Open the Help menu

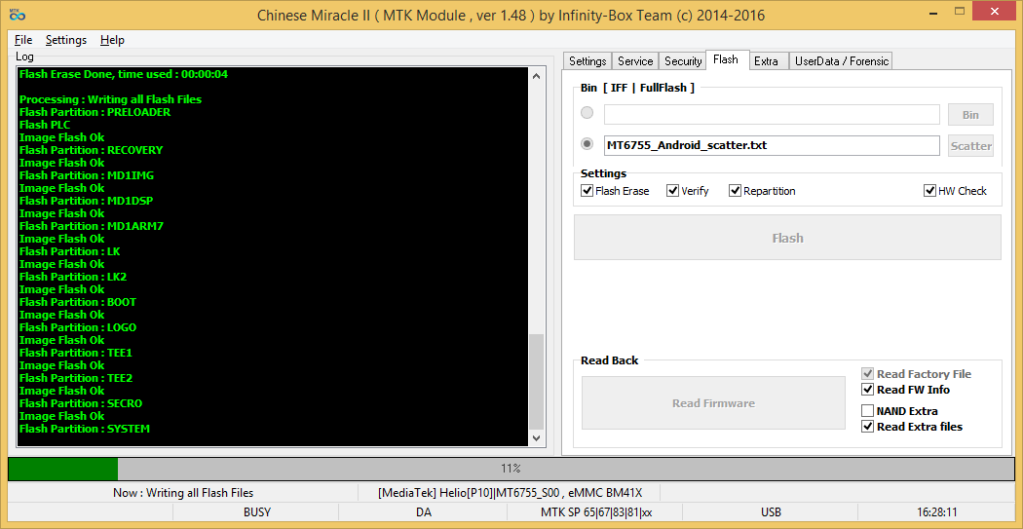[112, 40]
